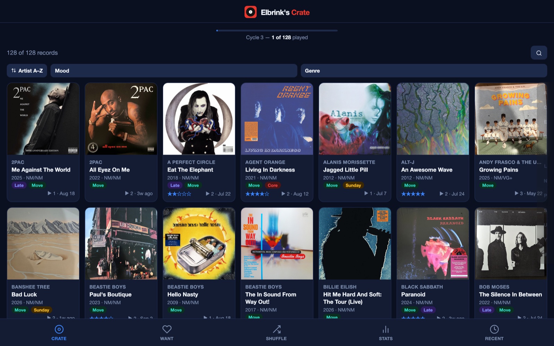The height and width of the screenshot is (346, 554).
Task: Click Move tag on Growing Pains
Action: tap(488, 185)
